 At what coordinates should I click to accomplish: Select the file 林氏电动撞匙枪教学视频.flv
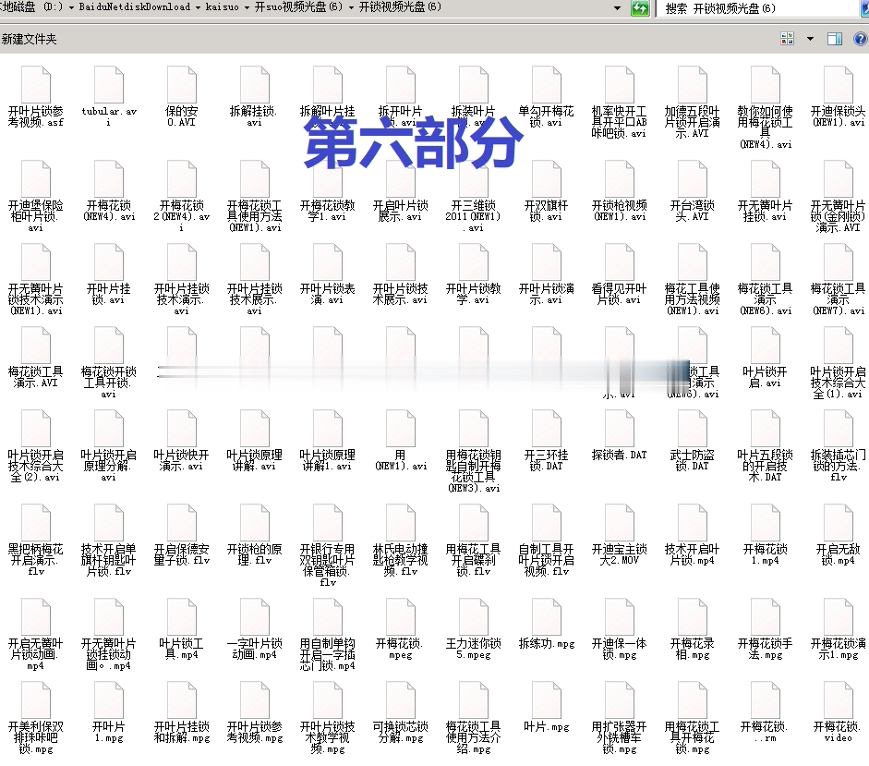400,541
